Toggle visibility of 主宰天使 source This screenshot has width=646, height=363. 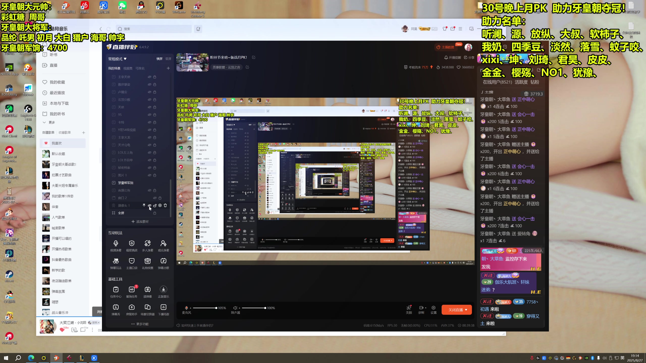149,77
